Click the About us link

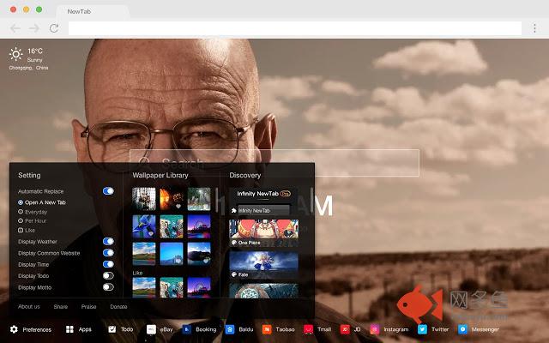(x=28, y=307)
